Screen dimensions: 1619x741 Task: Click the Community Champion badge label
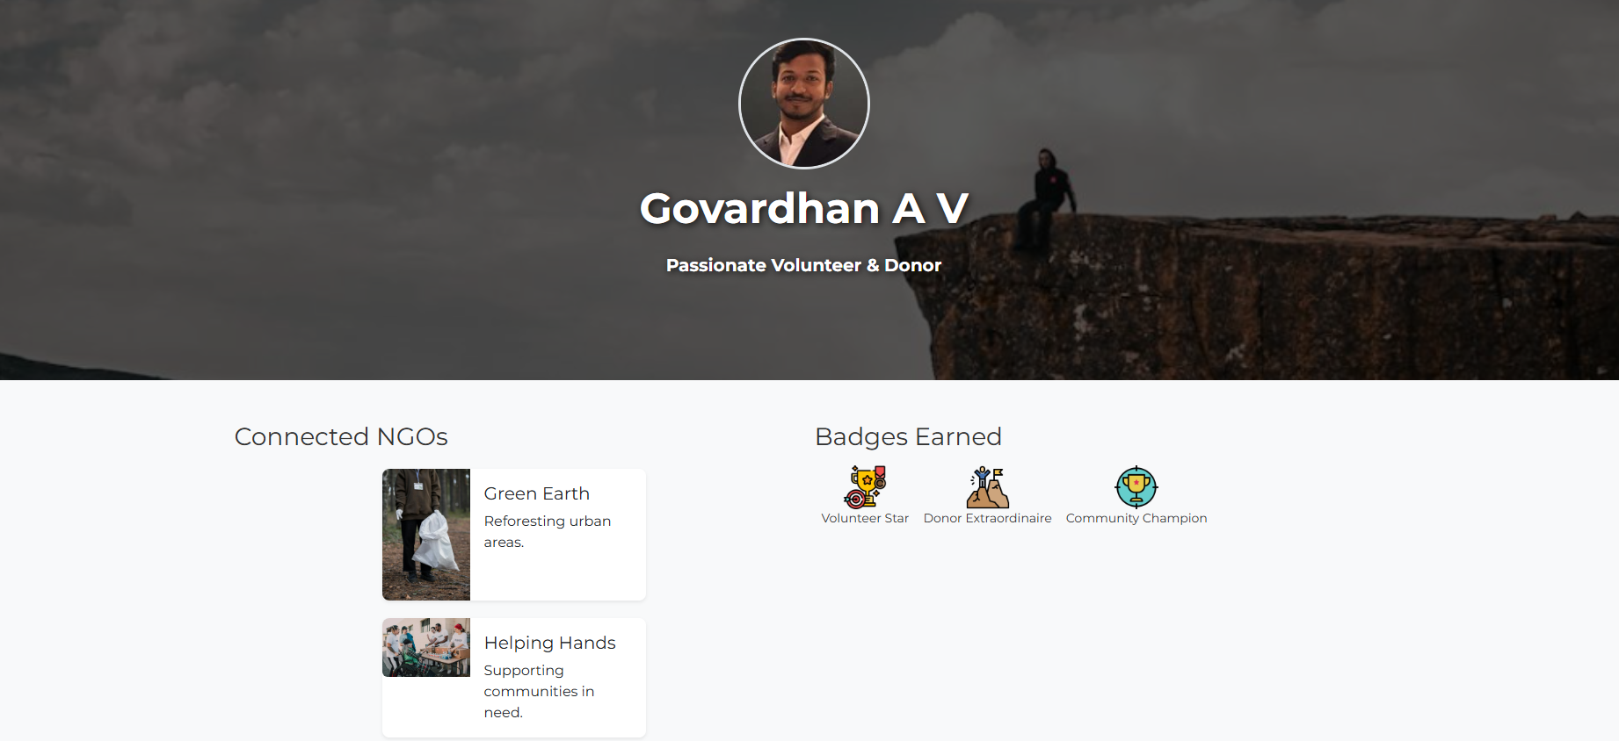(1136, 519)
